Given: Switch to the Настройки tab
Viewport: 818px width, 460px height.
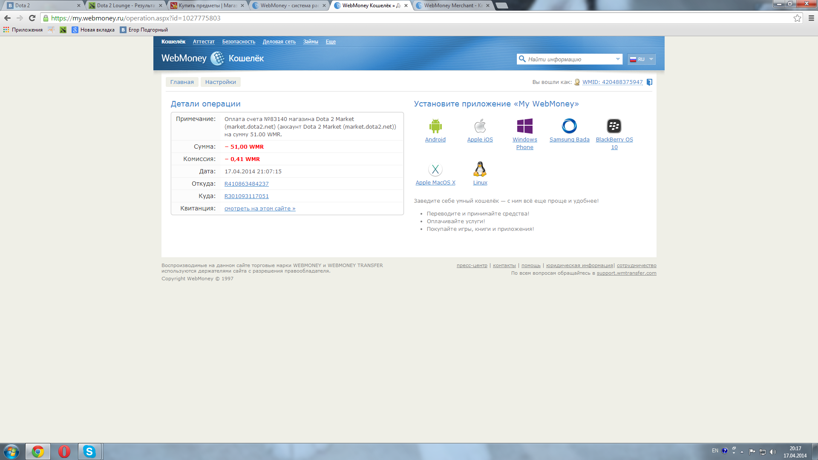Looking at the screenshot, I should 221,82.
